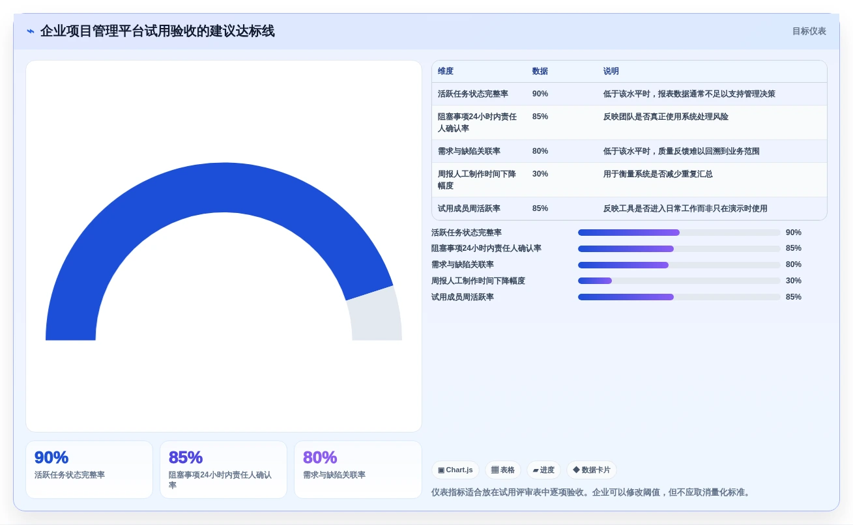Click description 低于该水平时，质量反馈难以回溯到业务范围
The height and width of the screenshot is (525, 853).
tap(682, 152)
